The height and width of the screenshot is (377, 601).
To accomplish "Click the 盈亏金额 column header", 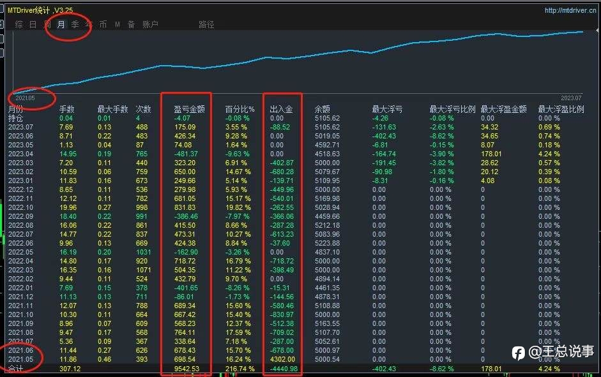I will coord(189,109).
